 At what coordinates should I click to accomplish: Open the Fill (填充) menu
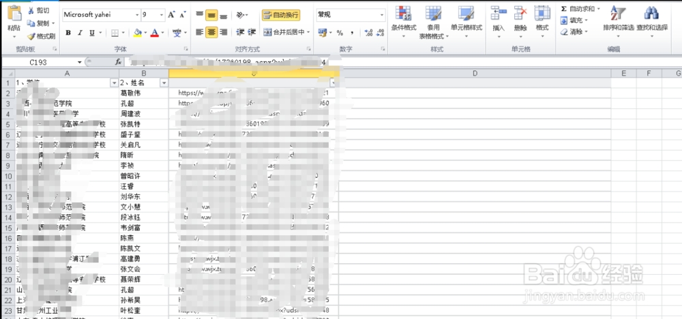574,20
